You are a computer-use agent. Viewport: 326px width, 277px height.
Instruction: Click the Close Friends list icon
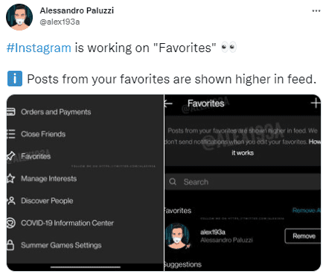(10, 134)
